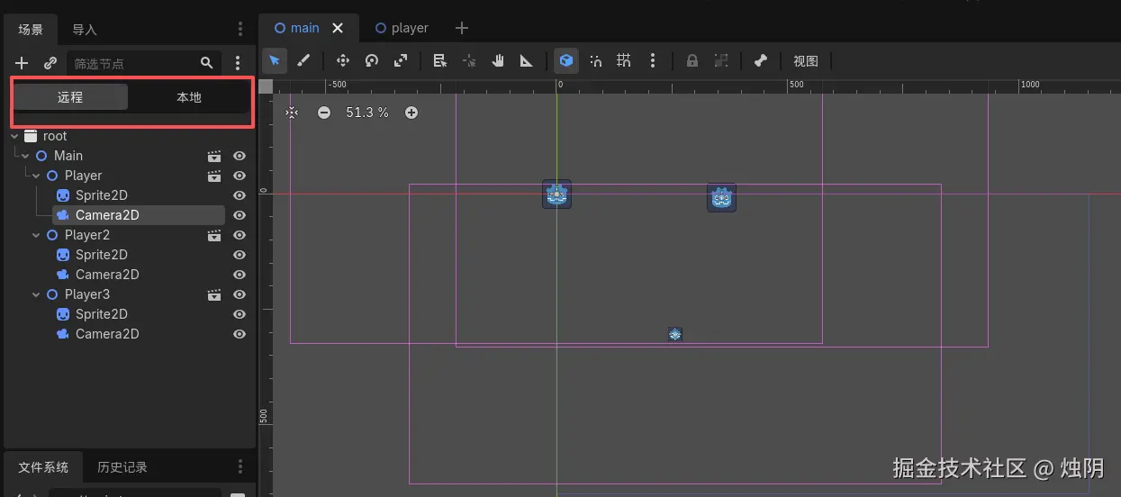Hide Sprite2D under Player3

[x=240, y=314]
